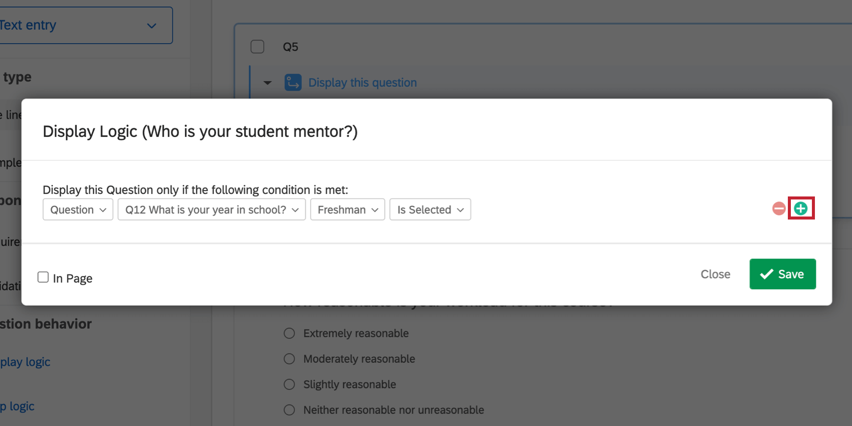Open the Q12 year in school dropdown
The height and width of the screenshot is (426, 852).
[211, 209]
